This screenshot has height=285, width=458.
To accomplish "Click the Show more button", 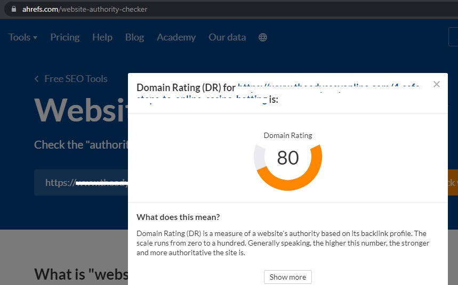I will point(288,277).
